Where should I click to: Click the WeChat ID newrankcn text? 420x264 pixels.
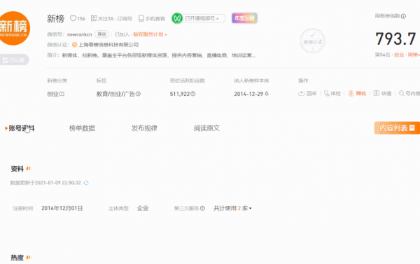point(79,34)
